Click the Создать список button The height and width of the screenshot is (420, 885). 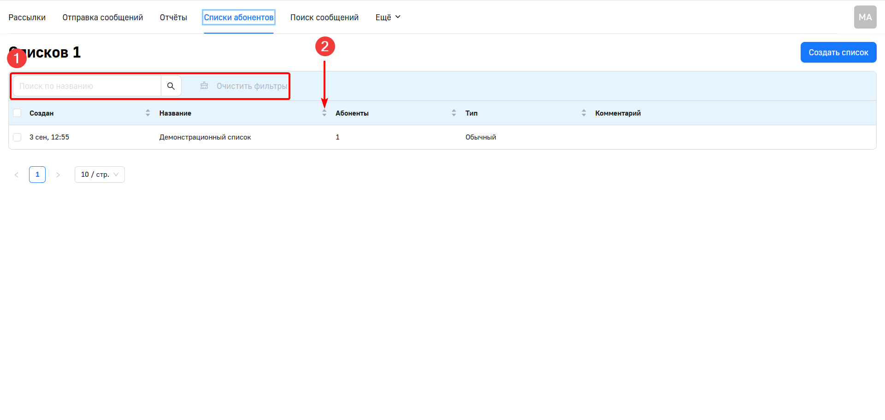click(838, 52)
